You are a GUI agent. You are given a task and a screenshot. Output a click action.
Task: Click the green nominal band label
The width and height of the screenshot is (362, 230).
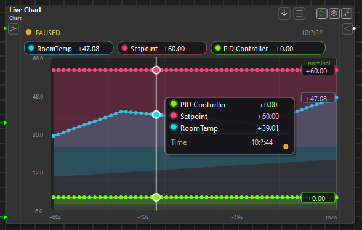pos(319,63)
